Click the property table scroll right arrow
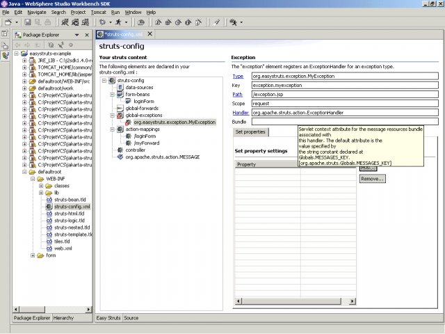Viewport: 445px width, 334px height. pos(353,301)
